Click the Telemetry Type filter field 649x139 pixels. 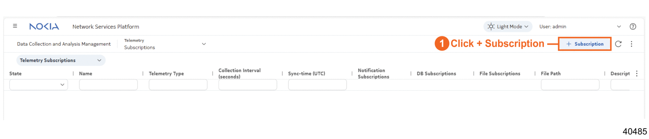[178, 85]
